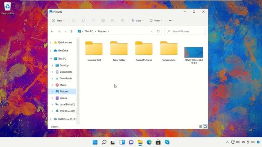The height and width of the screenshot is (147, 262).
Task: Select Downloads in navigation pane
Action: click(65, 78)
